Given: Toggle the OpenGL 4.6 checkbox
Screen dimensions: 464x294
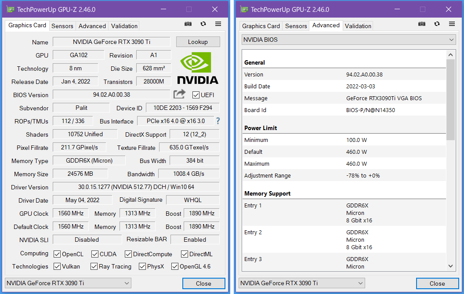Looking at the screenshot, I should point(175,266).
